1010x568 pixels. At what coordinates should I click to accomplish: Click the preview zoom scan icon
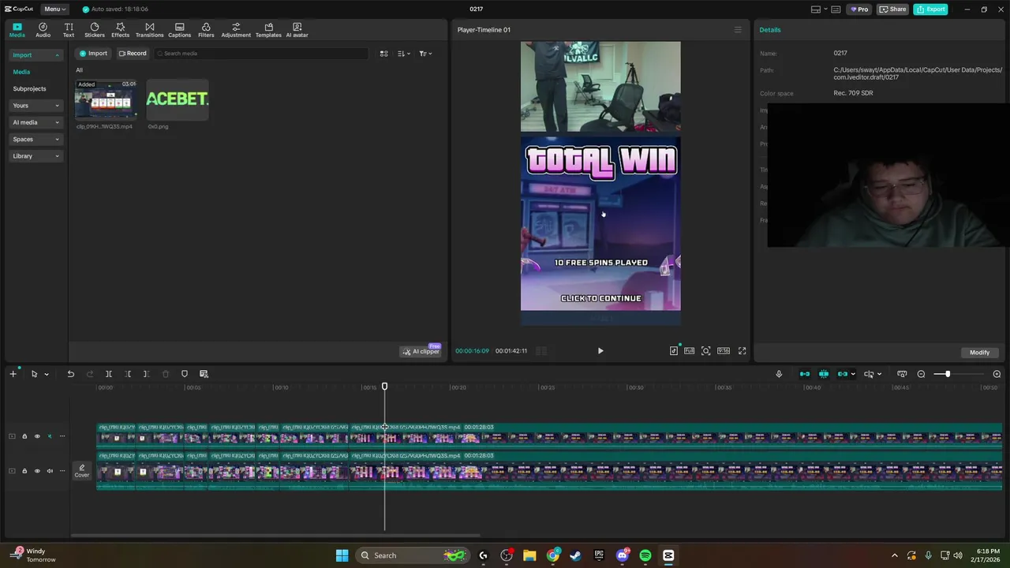point(706,351)
